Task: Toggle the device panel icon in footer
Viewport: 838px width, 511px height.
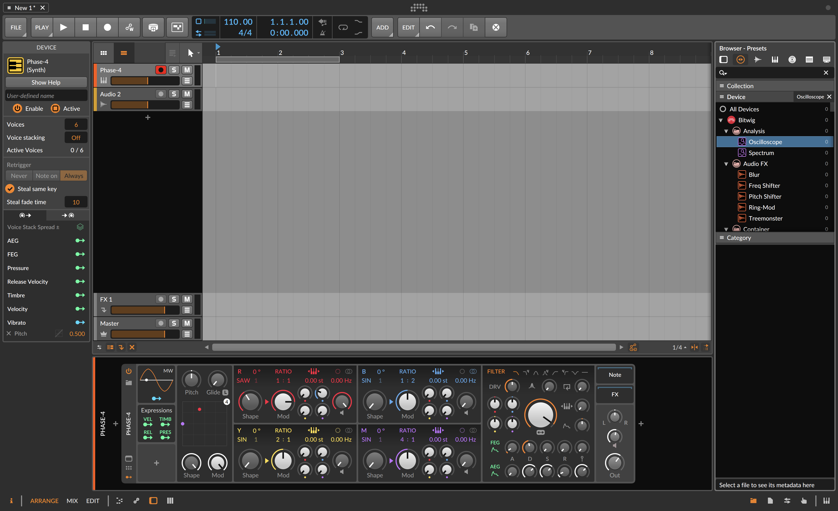Action: 153,500
